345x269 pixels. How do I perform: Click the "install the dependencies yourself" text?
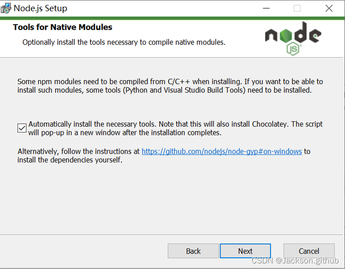[x=70, y=160]
